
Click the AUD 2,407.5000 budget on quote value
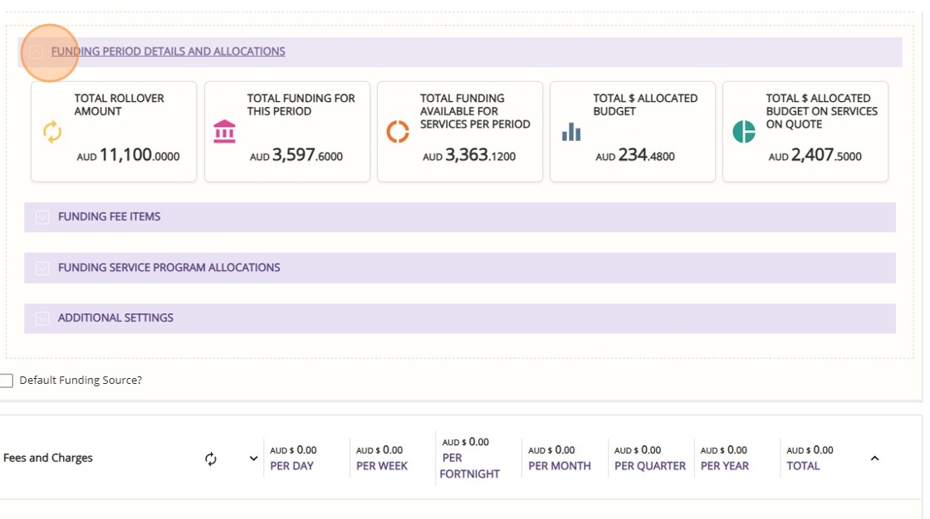click(815, 155)
